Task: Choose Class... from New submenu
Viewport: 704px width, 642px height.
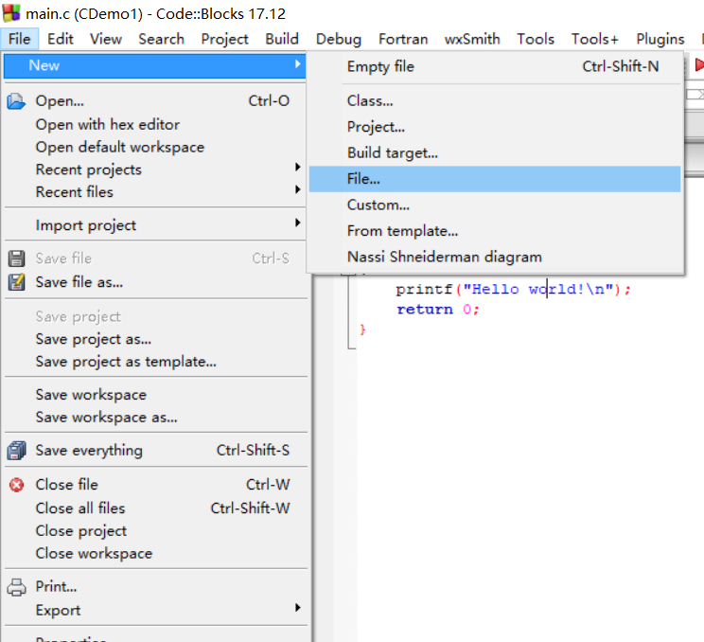Action: click(495, 100)
